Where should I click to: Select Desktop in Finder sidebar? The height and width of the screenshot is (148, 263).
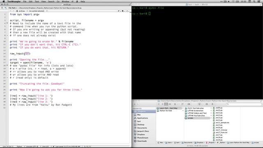pyautogui.click(x=144, y=125)
